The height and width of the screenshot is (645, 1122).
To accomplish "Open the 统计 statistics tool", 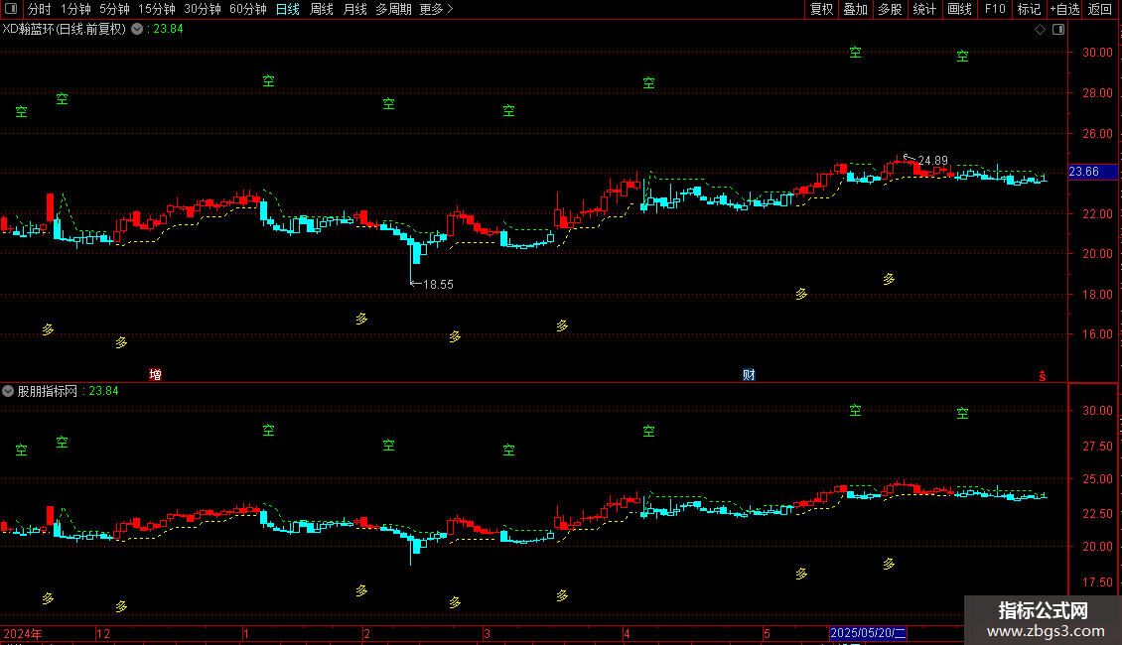I will (924, 9).
